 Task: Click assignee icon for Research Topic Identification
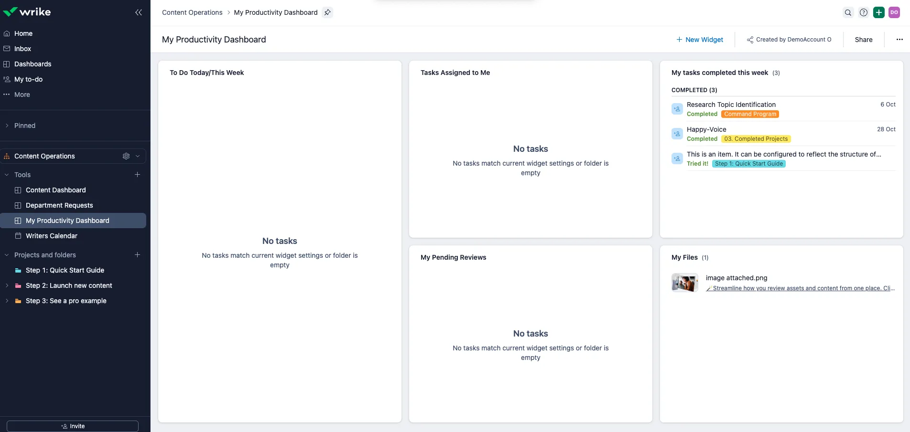677,109
